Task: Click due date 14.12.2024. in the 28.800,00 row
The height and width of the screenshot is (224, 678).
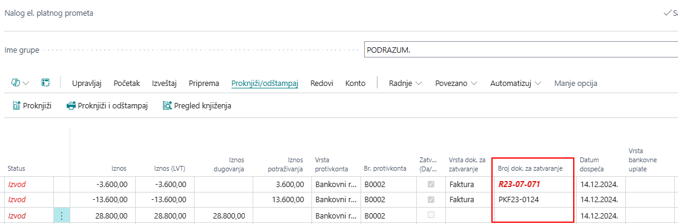Action: (x=599, y=216)
